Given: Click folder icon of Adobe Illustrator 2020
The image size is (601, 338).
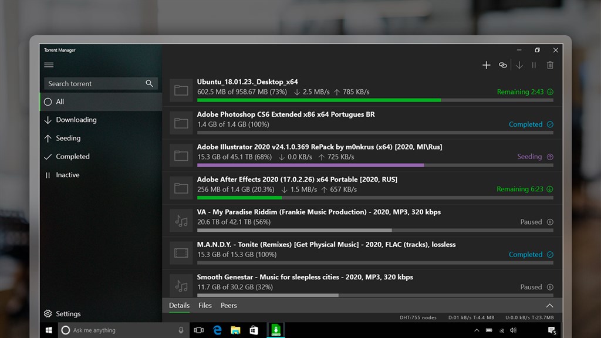Looking at the screenshot, I should click(x=181, y=156).
